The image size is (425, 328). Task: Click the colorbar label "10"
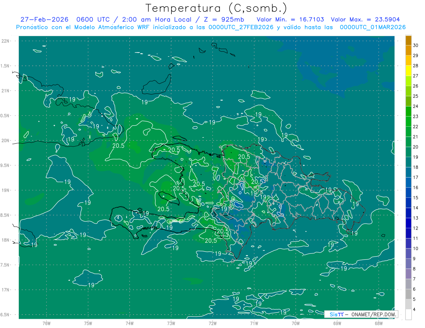pyautogui.click(x=415, y=248)
